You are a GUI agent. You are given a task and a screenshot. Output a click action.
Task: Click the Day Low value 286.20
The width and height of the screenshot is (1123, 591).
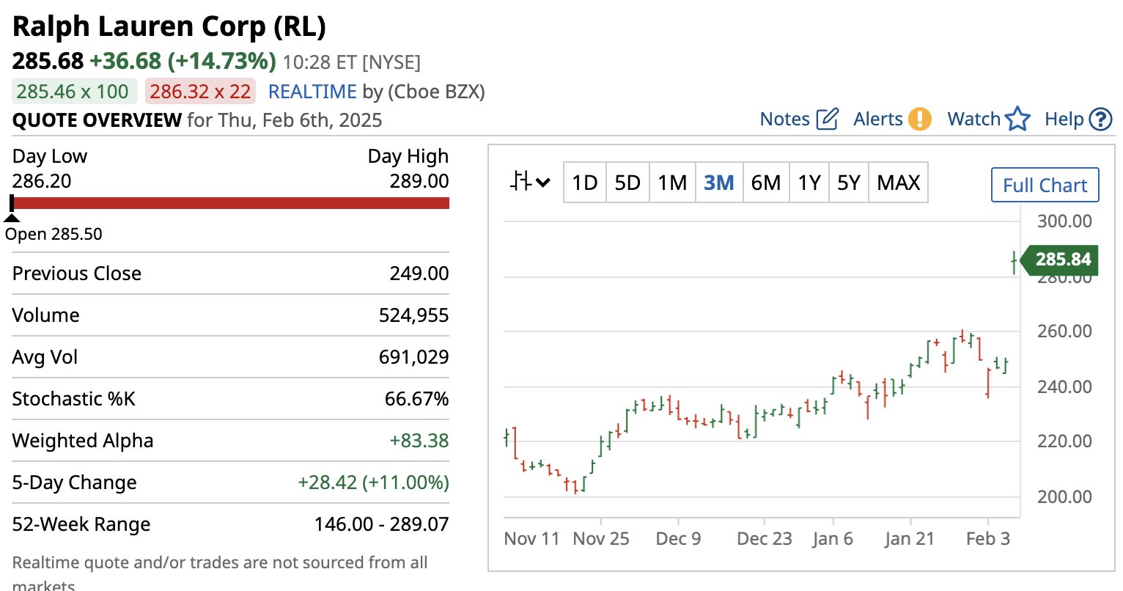[x=42, y=181]
